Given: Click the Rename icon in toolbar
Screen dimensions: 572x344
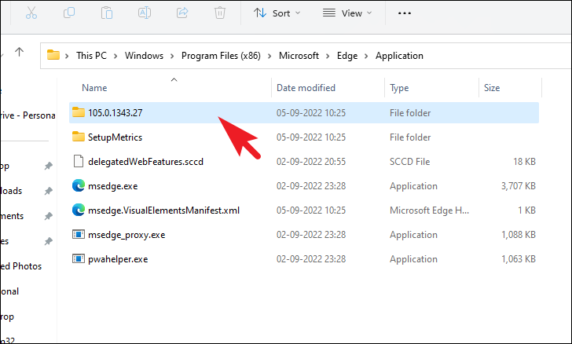Looking at the screenshot, I should (145, 13).
